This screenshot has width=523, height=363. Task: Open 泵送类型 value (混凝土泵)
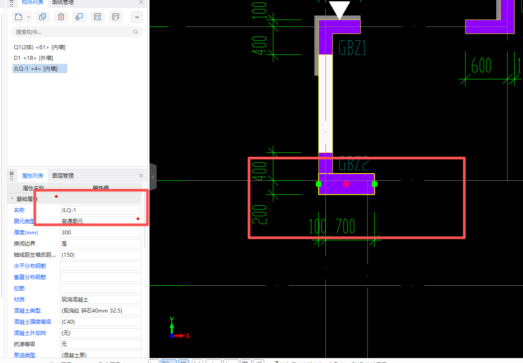[101, 355]
